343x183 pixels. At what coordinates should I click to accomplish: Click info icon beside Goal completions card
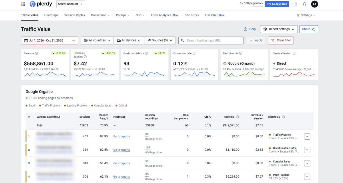(146, 53)
